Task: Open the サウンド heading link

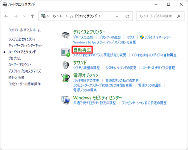Action: pyautogui.click(x=80, y=62)
